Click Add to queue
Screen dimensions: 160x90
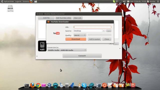coord(94,39)
